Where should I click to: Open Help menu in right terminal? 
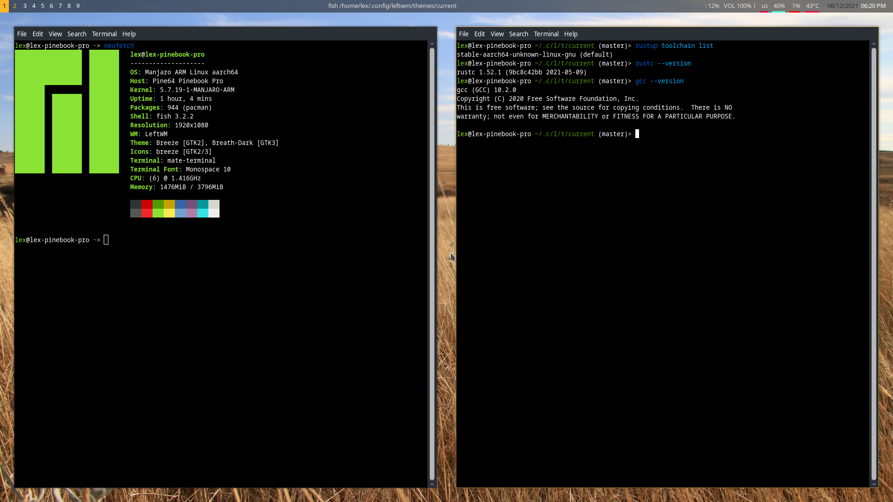pos(571,34)
